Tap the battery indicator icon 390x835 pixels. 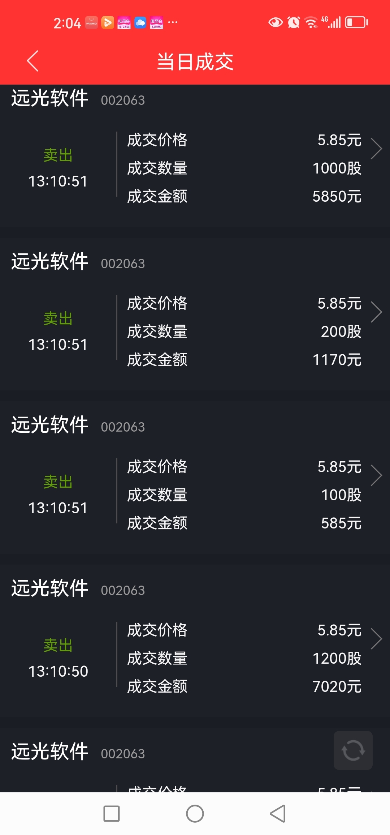click(x=356, y=22)
